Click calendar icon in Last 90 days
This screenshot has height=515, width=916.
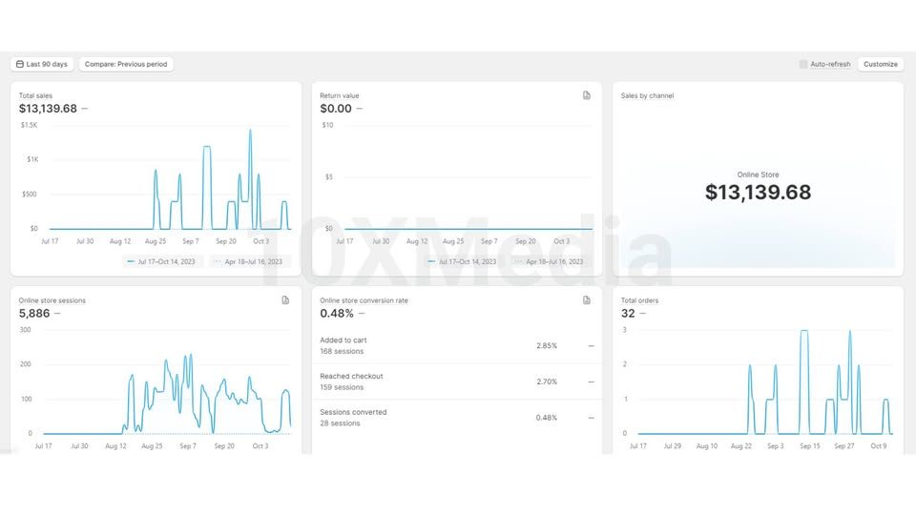click(20, 64)
